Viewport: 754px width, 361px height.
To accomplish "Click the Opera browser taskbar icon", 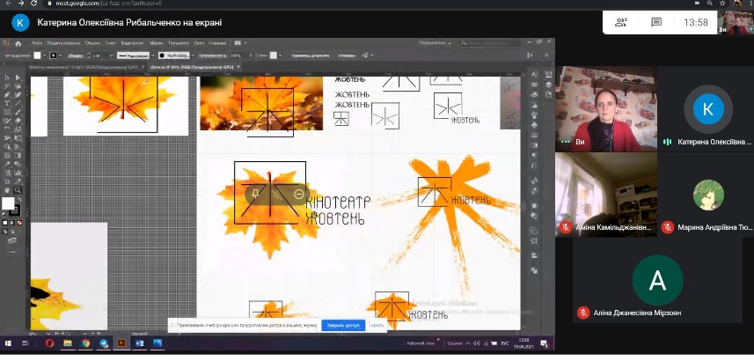I will [49, 343].
